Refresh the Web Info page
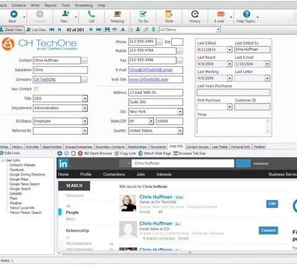The width and height of the screenshot is (297, 266). coord(73,153)
